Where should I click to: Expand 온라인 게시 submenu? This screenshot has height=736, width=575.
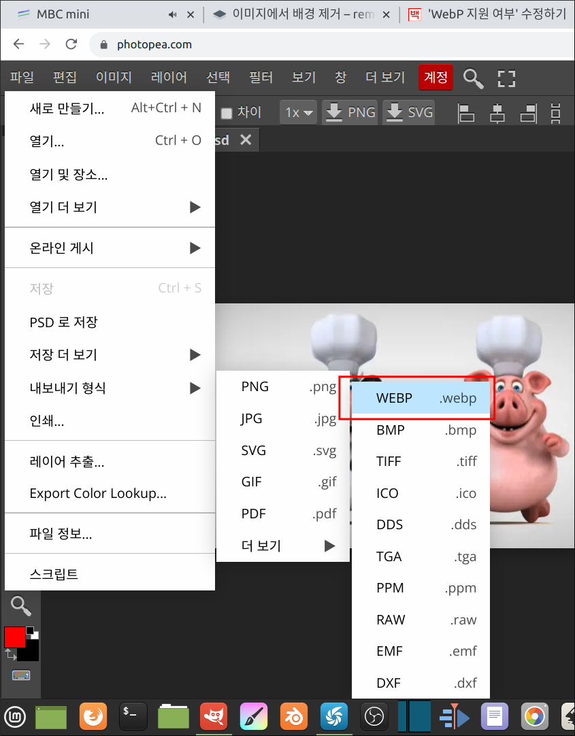click(110, 248)
